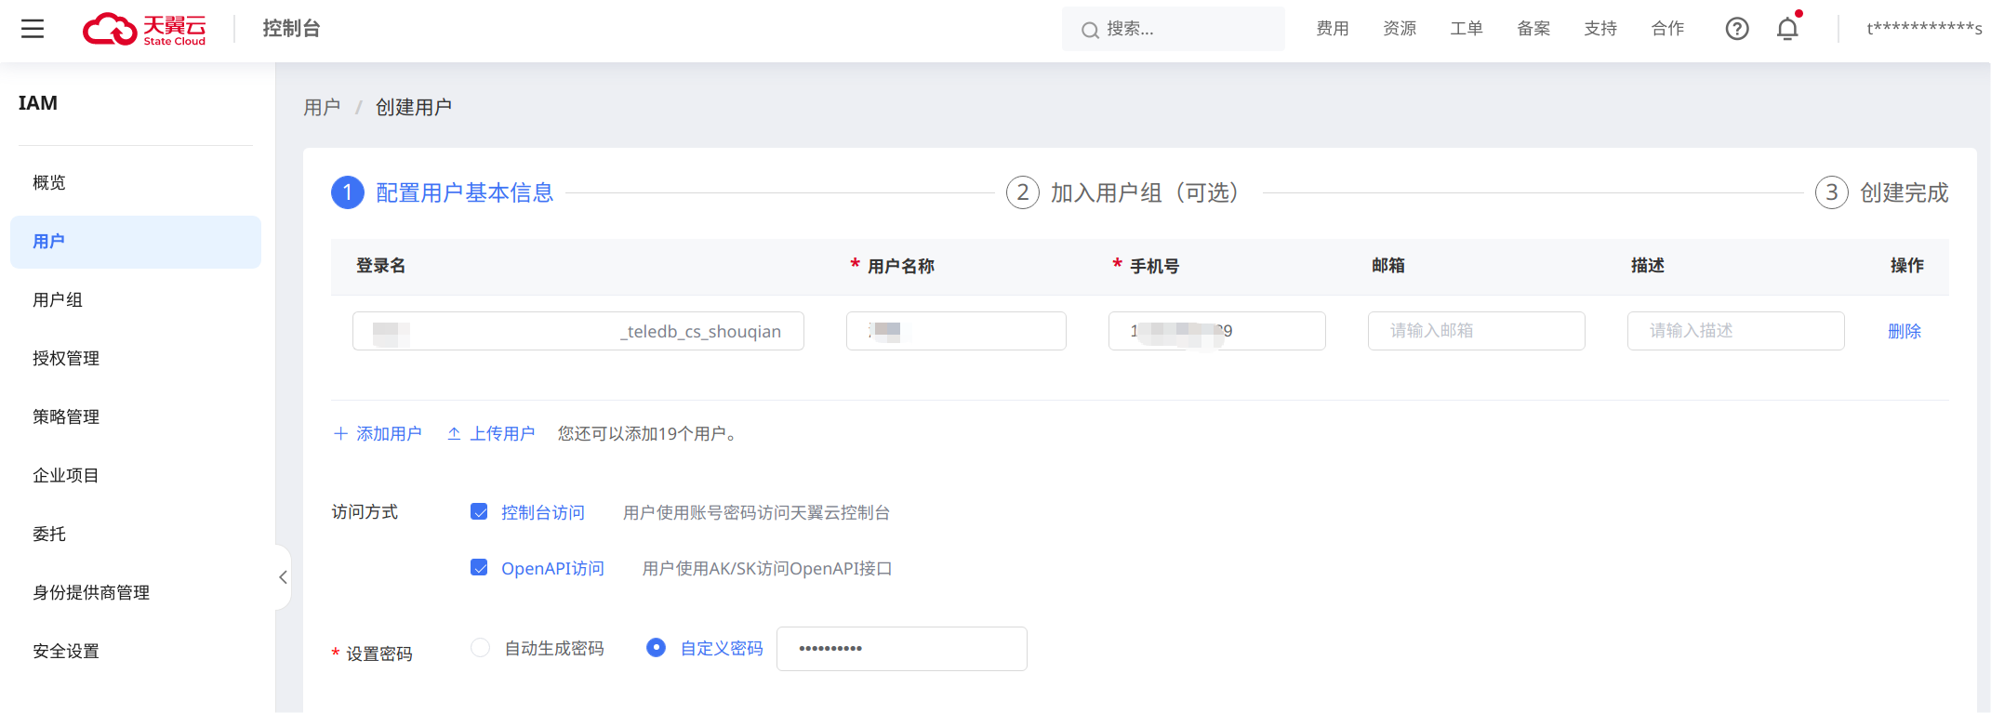Click the 控制台 header link

point(291,29)
